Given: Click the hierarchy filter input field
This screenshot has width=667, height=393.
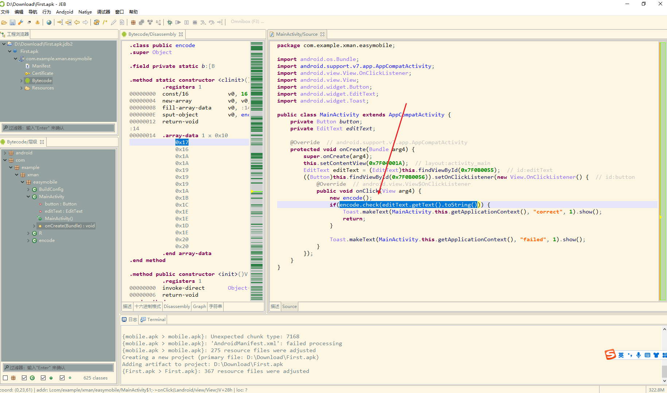Looking at the screenshot, I should pyautogui.click(x=58, y=367).
